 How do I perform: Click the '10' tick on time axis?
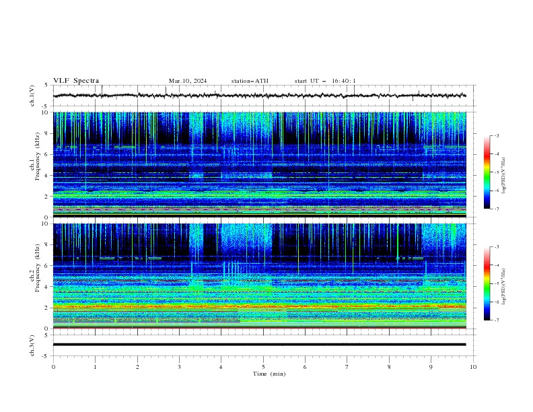(x=473, y=367)
